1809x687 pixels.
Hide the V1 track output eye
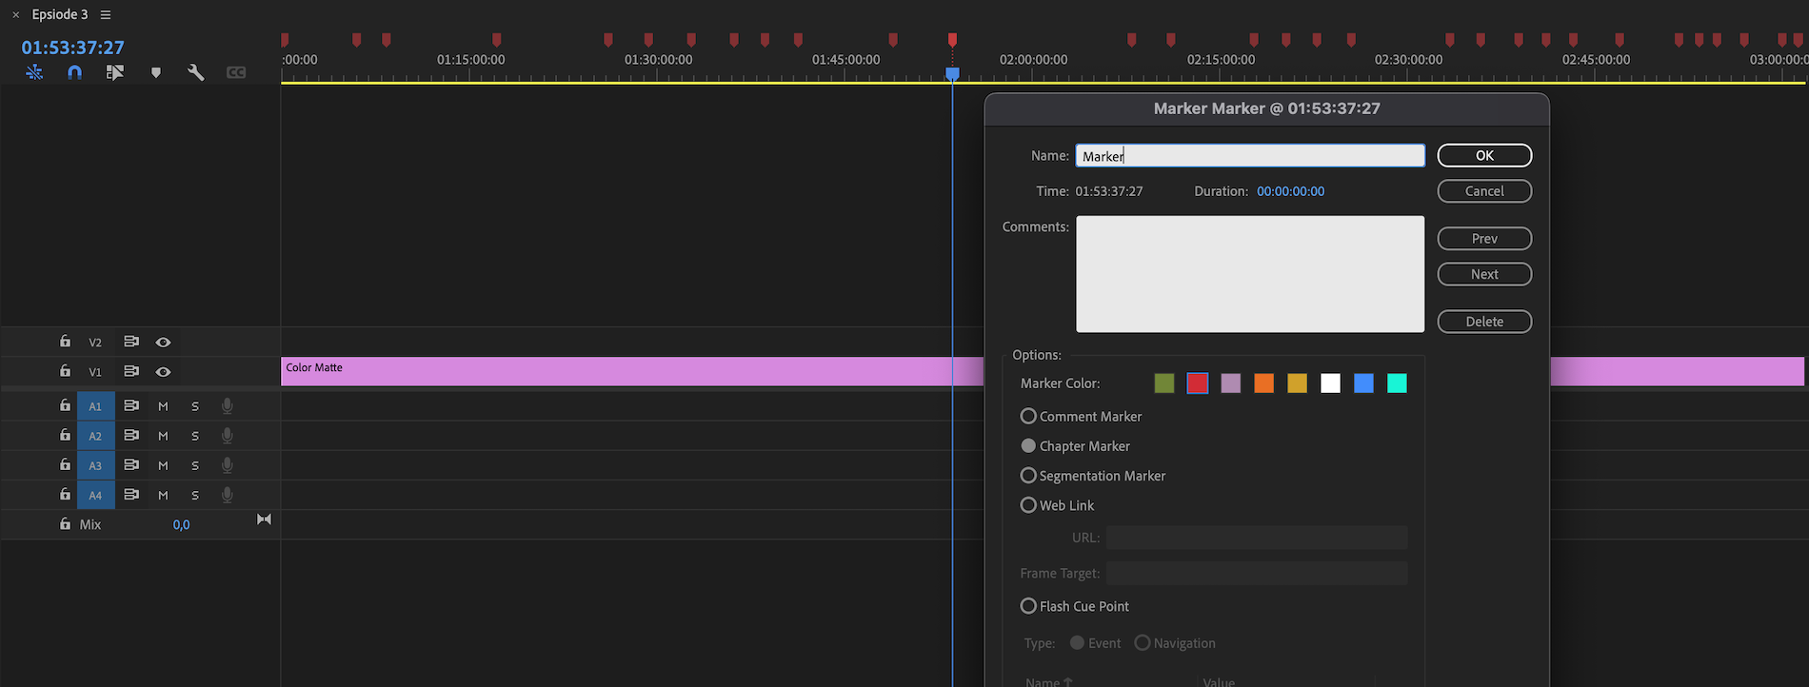tap(163, 372)
